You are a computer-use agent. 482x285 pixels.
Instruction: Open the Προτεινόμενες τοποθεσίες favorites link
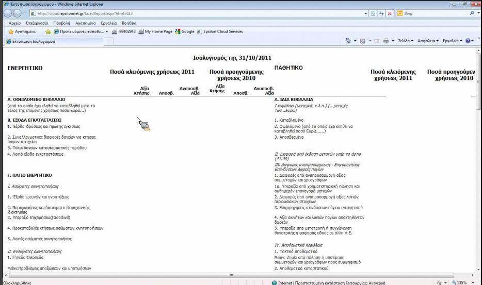tap(81, 31)
